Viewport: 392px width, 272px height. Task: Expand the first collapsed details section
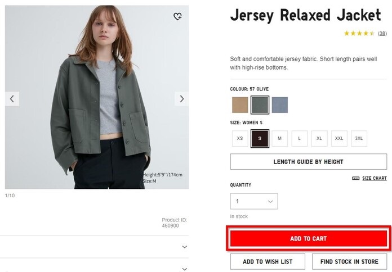coord(185,247)
